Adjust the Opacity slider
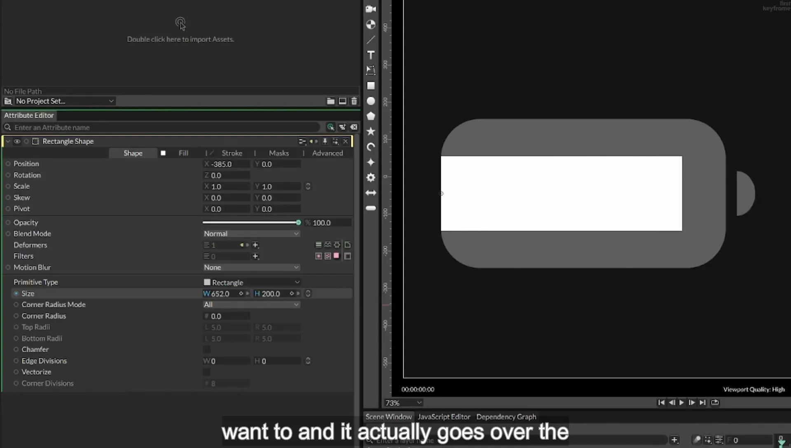The height and width of the screenshot is (448, 791). tap(251, 222)
